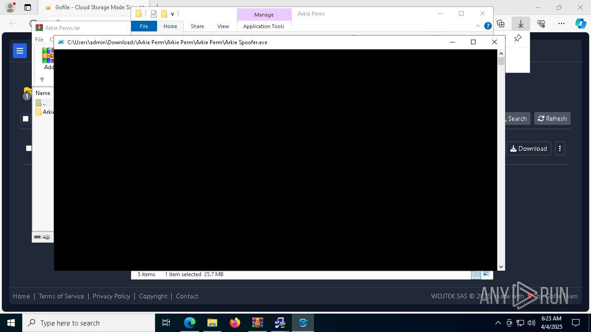Open the taskbar installer application icon
The image size is (591, 332).
point(280,323)
